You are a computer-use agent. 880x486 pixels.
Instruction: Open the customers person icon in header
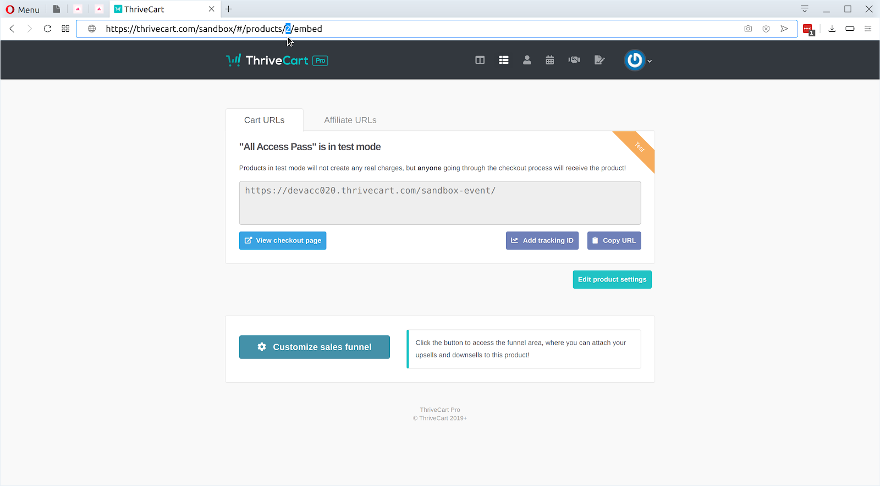(x=527, y=60)
